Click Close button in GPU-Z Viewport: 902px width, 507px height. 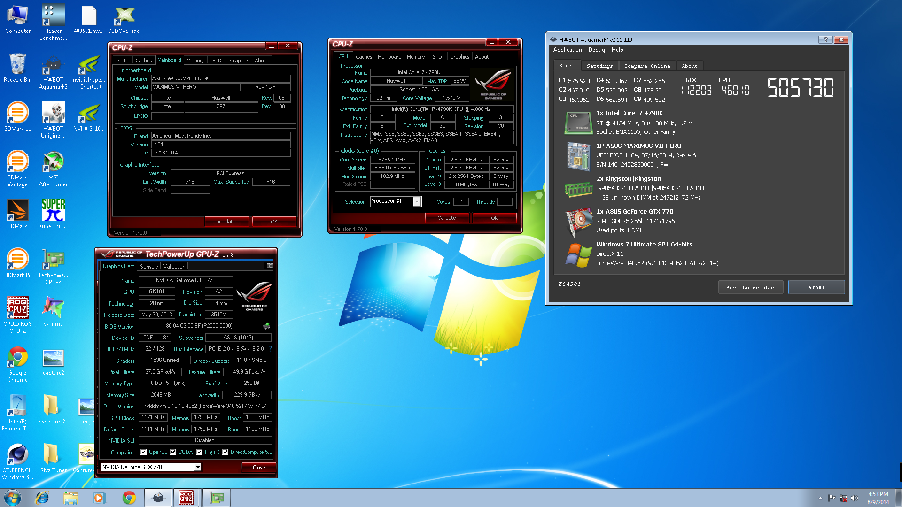click(259, 468)
